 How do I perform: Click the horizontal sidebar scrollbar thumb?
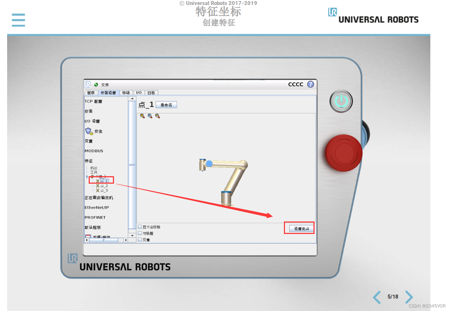104,240
